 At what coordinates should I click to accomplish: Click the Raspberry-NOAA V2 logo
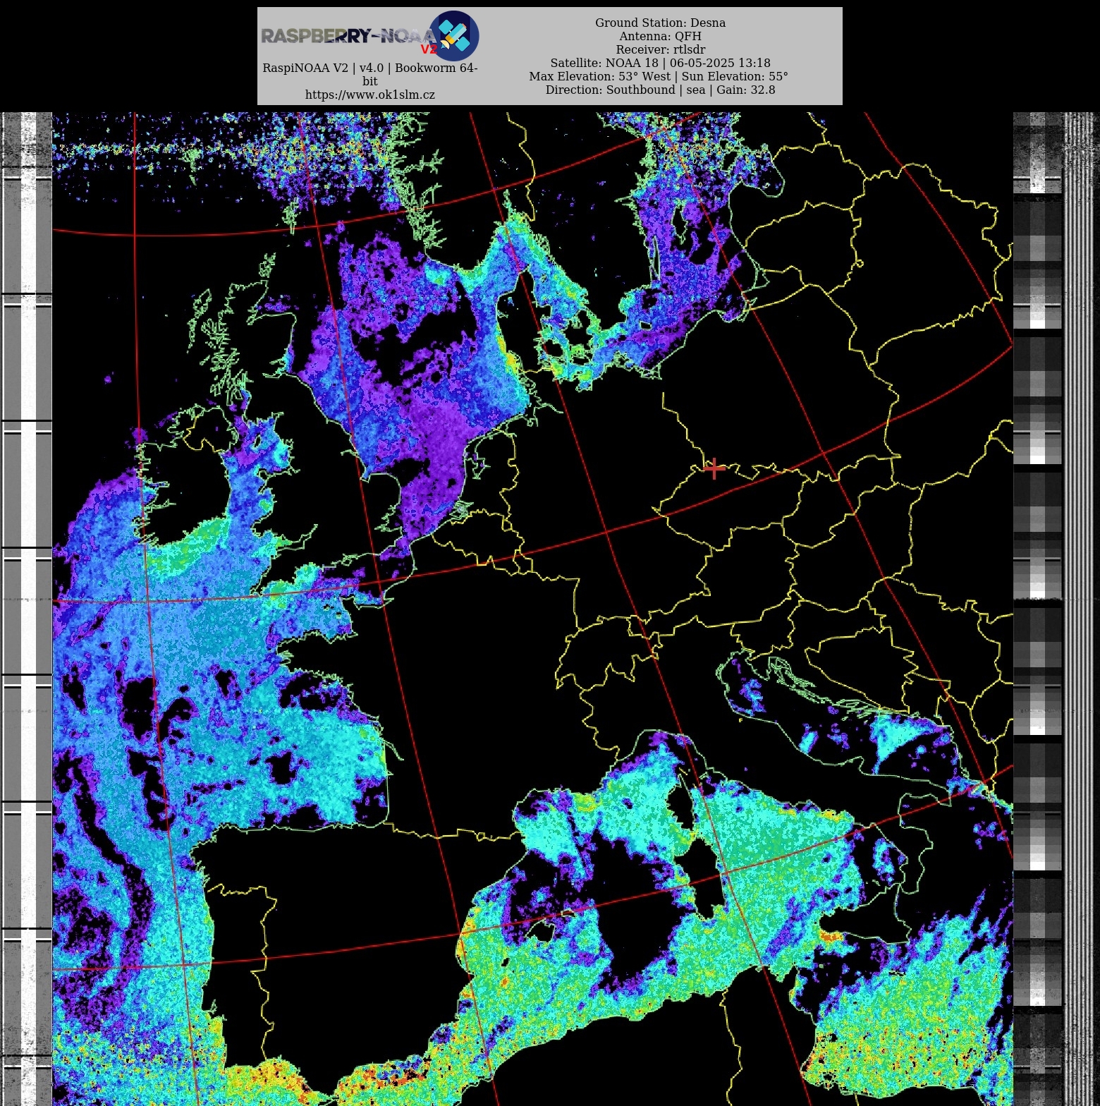coord(370,35)
